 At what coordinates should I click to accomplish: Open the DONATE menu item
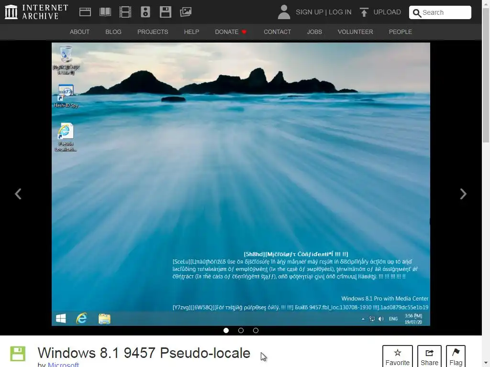click(231, 32)
